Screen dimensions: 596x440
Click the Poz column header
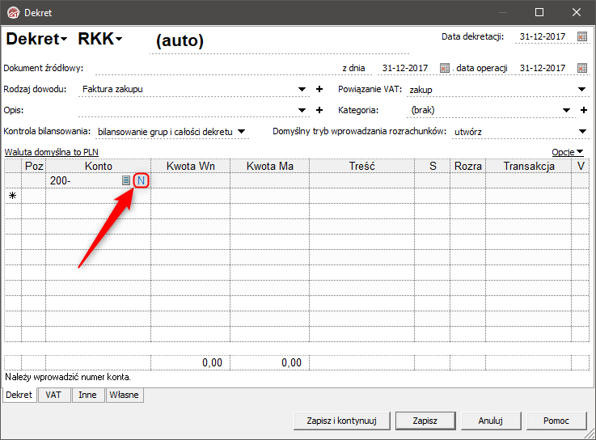[x=34, y=166]
